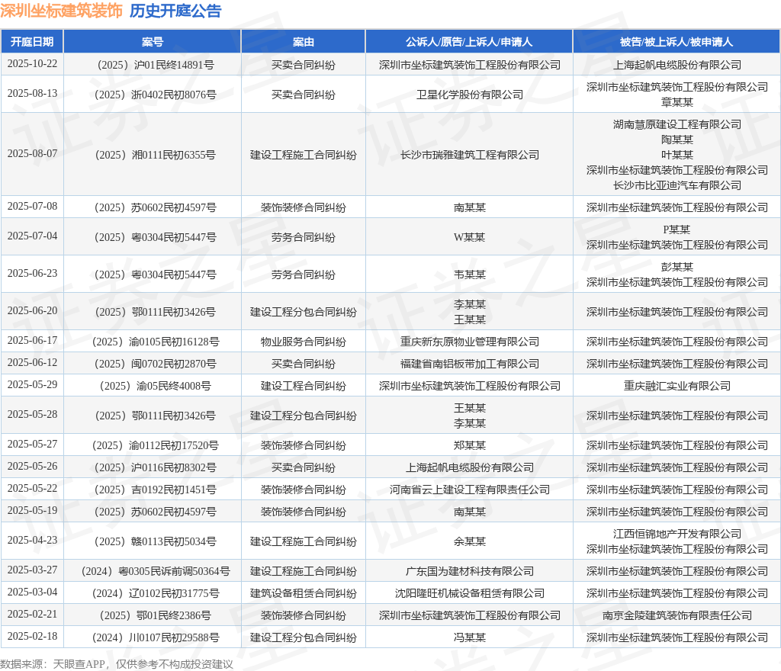Click plaintiff 福建省南铝板带加工有限公司
This screenshot has height=671, width=781.
point(470,364)
